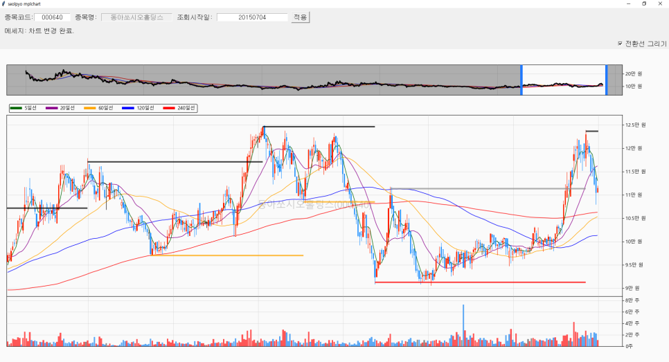Click the 2만 주 volume axis label

pos(632,335)
